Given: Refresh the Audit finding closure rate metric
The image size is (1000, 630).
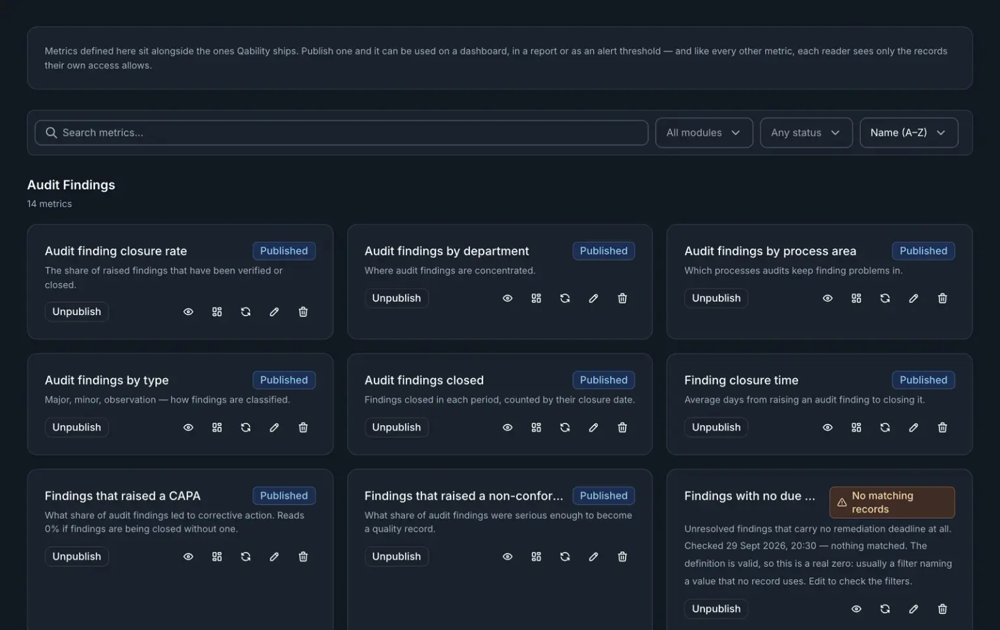Looking at the screenshot, I should coord(245,312).
